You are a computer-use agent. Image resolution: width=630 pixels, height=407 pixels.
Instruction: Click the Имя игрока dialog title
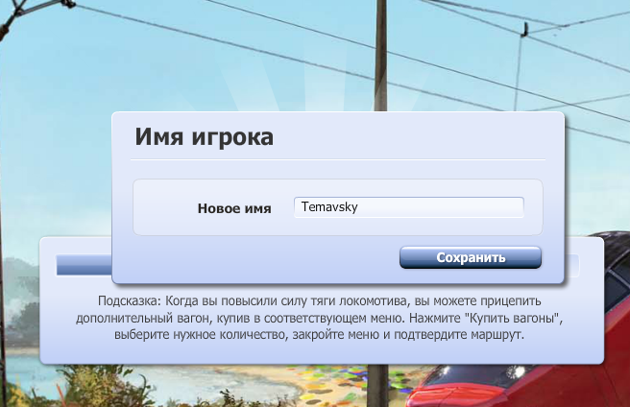(x=205, y=136)
